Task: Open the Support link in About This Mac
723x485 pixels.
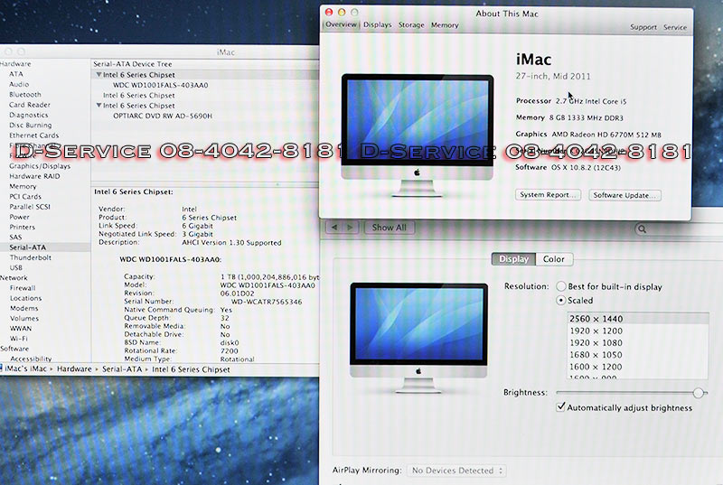Action: click(643, 27)
